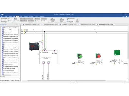The height and width of the screenshot is (96, 129).
Task: Open the 3D Output ribbon tab
Action: point(37,17)
